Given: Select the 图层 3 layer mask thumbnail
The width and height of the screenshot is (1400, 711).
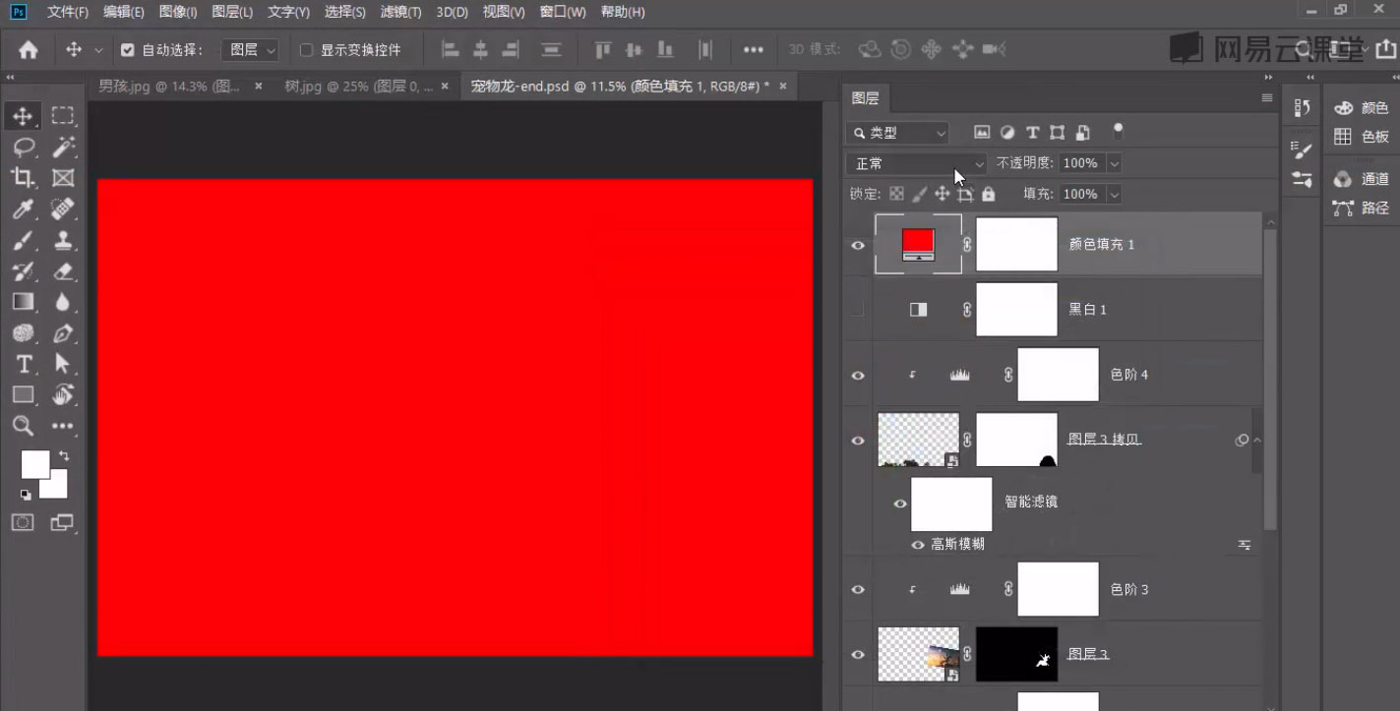Looking at the screenshot, I should click(1016, 654).
